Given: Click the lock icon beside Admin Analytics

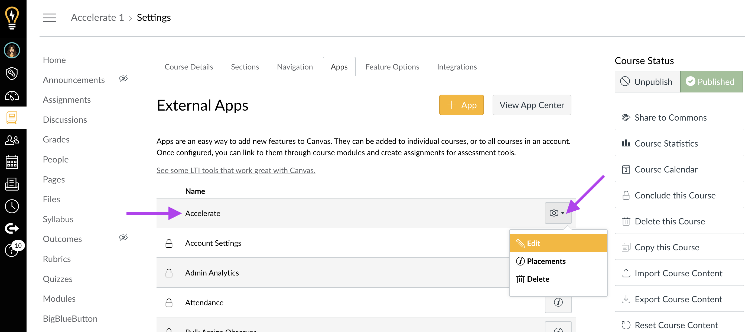Looking at the screenshot, I should point(169,273).
